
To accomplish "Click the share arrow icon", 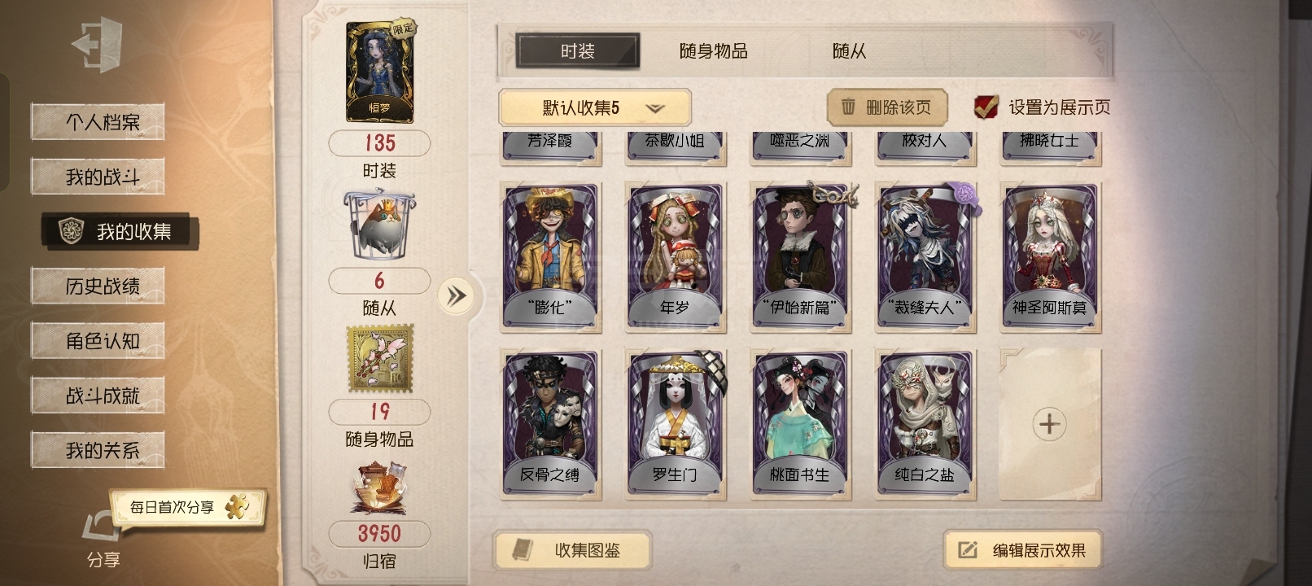I will (102, 529).
